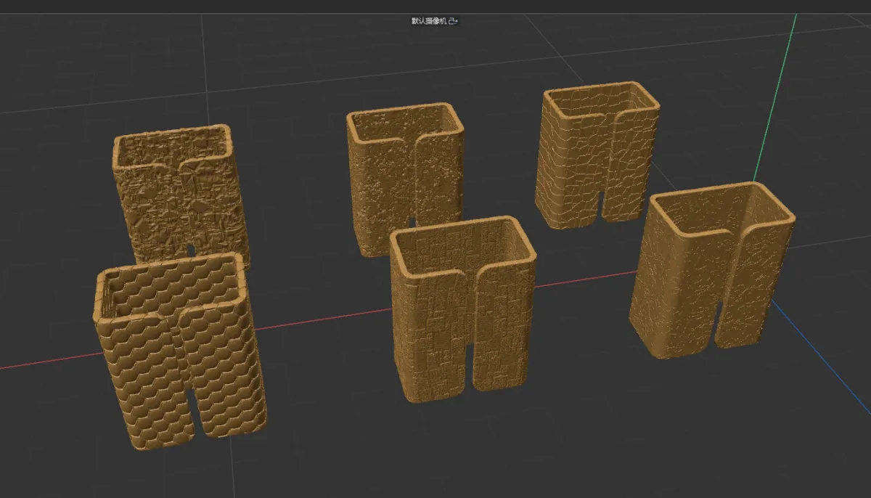Screen dimensions: 871x498
Task: Click the small icon beside 默认摄像机
Action: pyautogui.click(x=453, y=21)
